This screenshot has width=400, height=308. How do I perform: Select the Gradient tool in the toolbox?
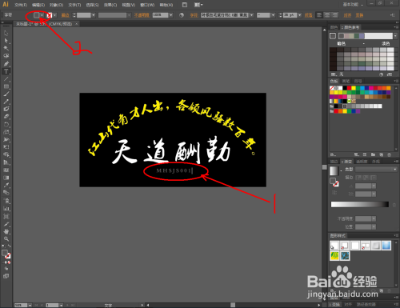click(x=6, y=178)
